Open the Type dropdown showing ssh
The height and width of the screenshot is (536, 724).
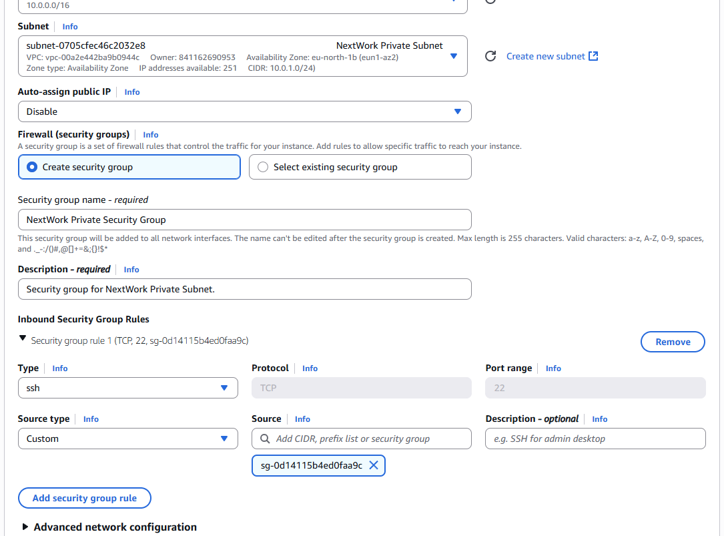click(127, 388)
